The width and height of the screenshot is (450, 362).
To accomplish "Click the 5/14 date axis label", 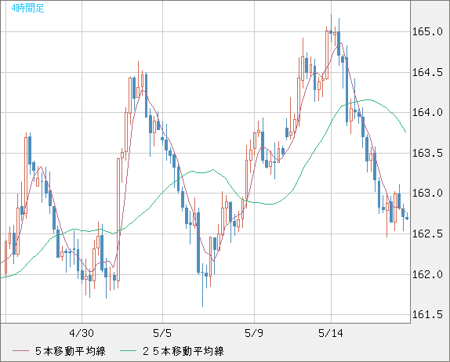I will point(331,333).
